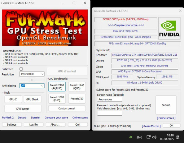The width and height of the screenshot is (184, 143).
Task: Click the Compare your score link in dialog
Action: point(126,25)
